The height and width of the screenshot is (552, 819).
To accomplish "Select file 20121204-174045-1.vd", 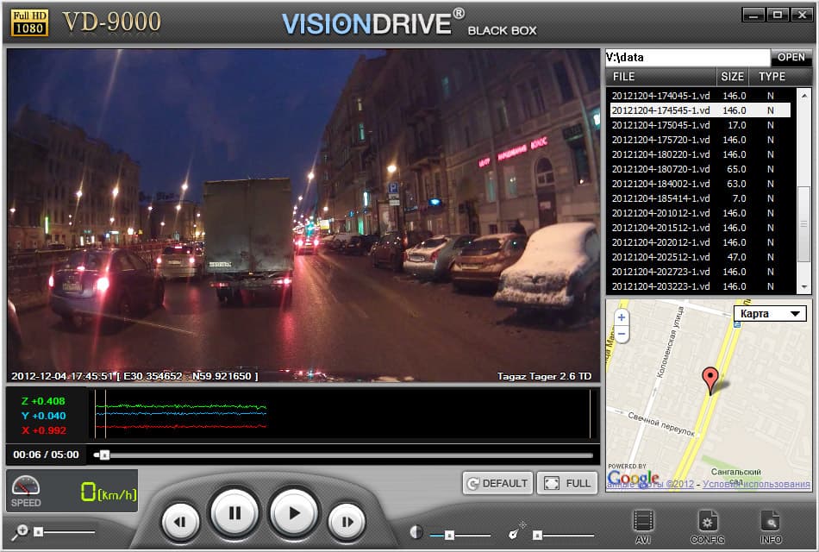I will click(x=700, y=96).
